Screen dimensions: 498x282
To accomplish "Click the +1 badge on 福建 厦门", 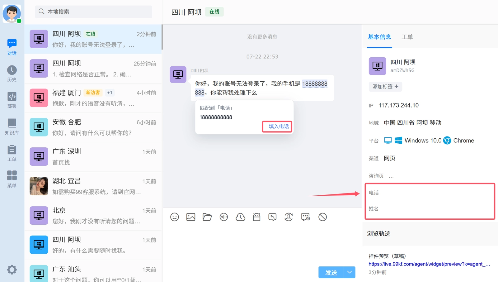I will click(110, 93).
